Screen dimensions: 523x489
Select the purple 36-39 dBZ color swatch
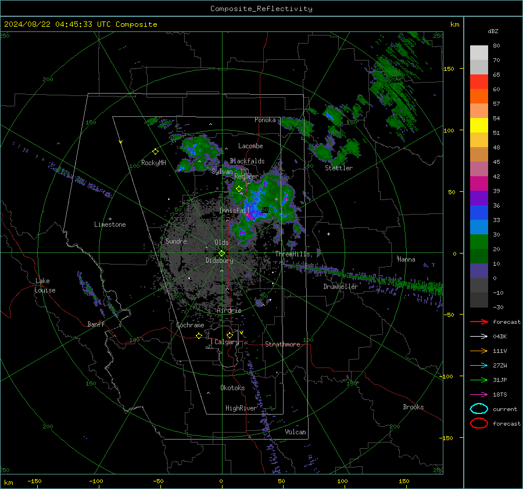pyautogui.click(x=479, y=198)
